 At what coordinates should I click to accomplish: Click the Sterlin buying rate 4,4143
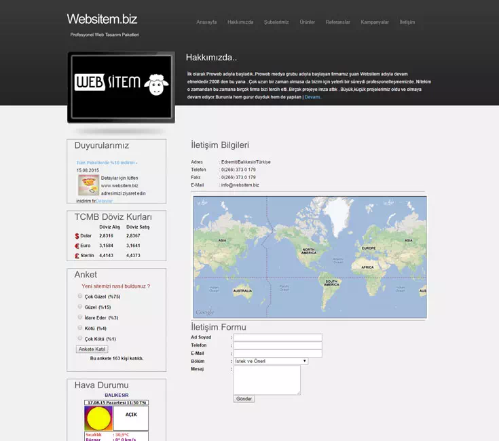(106, 255)
